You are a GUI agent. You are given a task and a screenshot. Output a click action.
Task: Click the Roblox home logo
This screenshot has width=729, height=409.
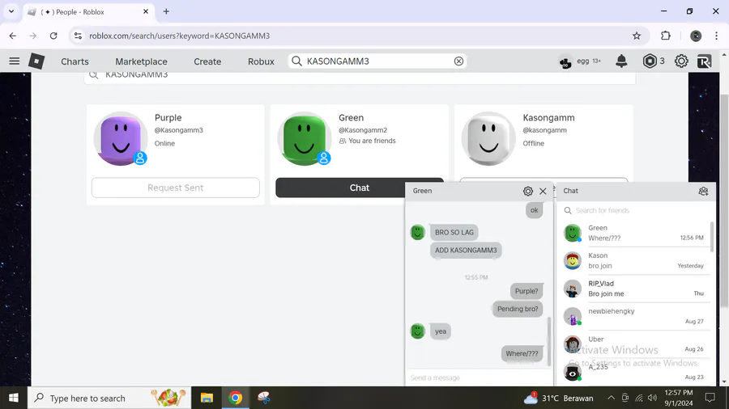tap(36, 61)
